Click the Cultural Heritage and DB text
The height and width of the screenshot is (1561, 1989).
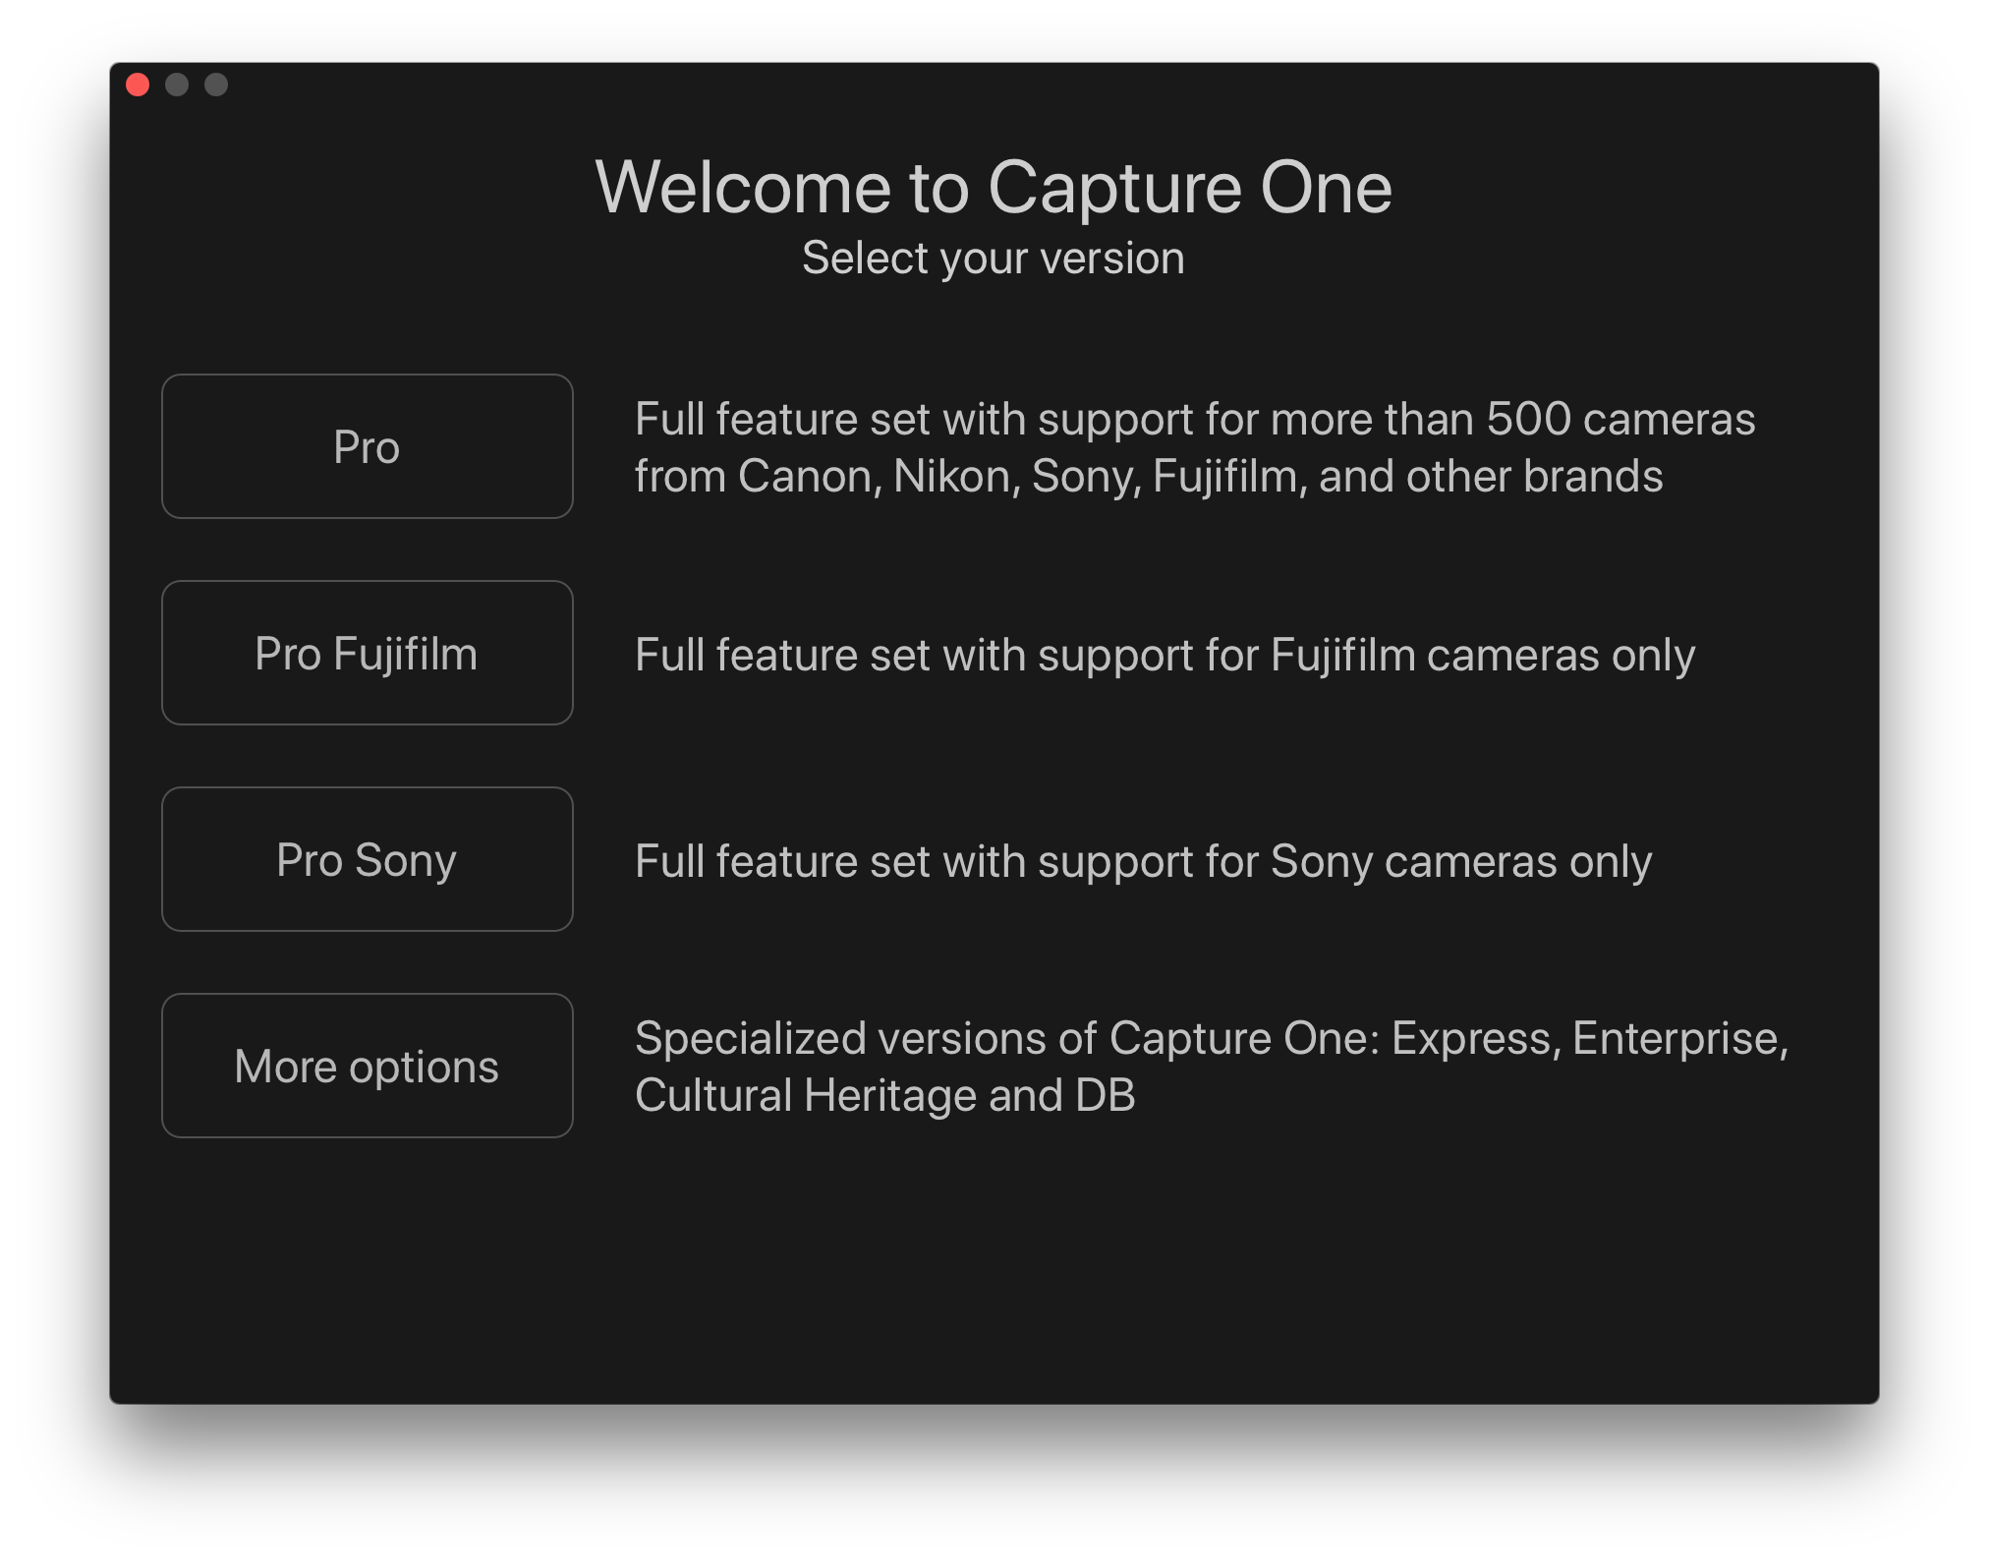(x=885, y=1095)
